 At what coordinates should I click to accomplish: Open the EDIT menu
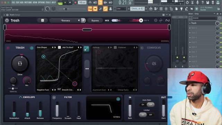click(18, 2)
